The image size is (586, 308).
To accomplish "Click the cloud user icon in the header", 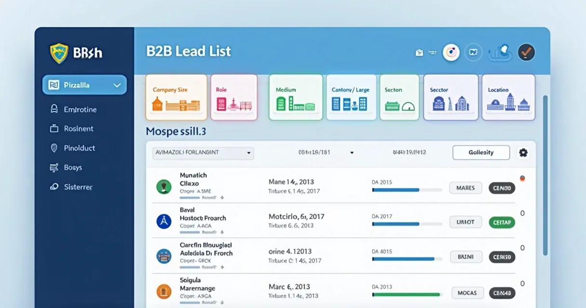I will click(499, 52).
